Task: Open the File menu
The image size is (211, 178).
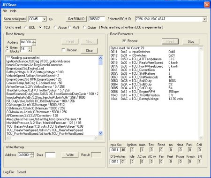Action: tap(5, 11)
